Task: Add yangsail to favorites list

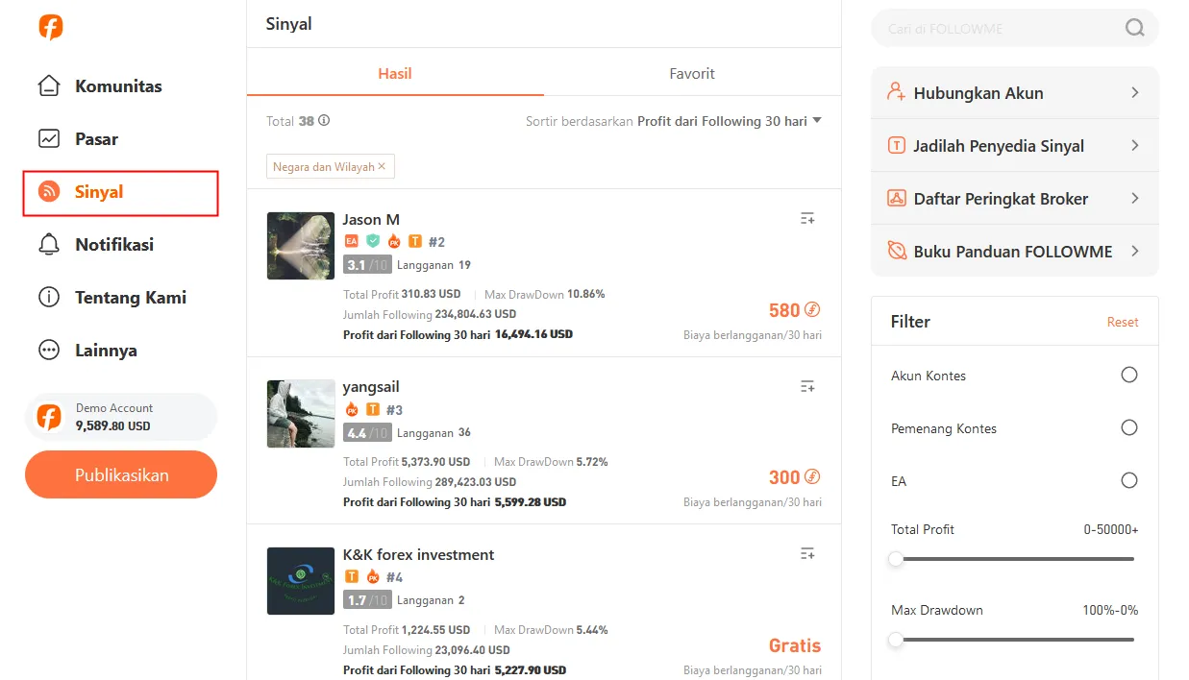Action: pos(807,386)
